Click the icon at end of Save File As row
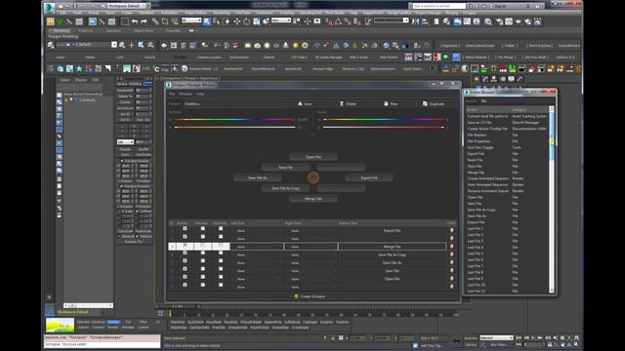Viewport: 625px width, 351px height. tap(451, 262)
